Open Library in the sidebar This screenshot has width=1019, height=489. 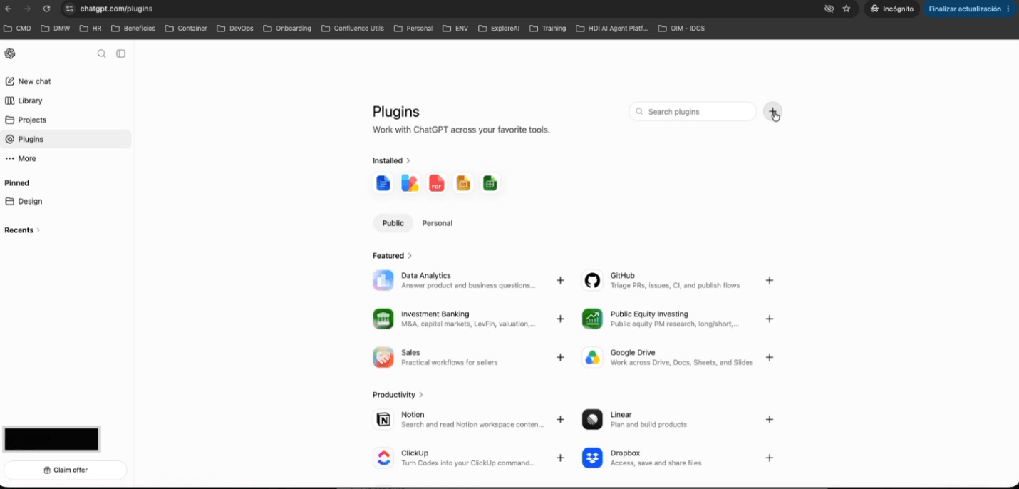(x=66, y=101)
